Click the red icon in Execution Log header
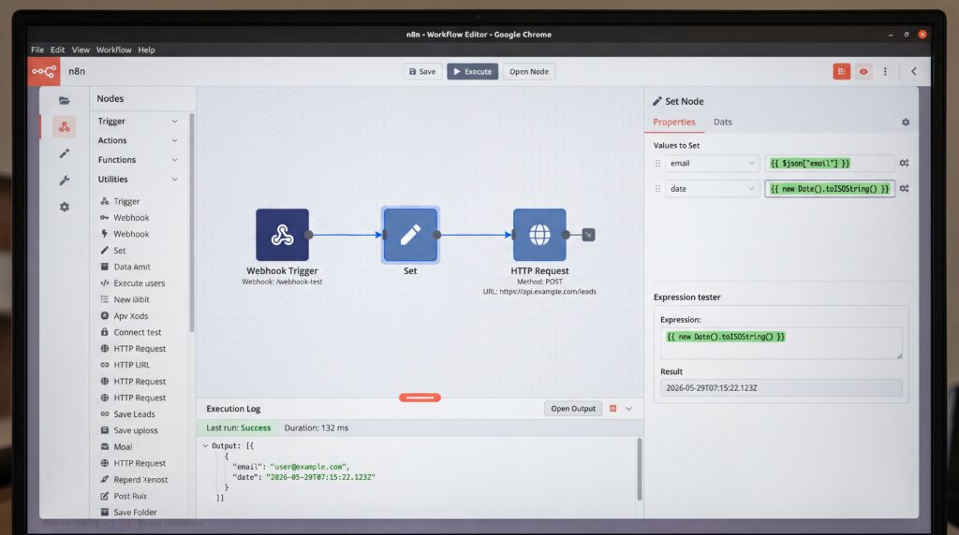The image size is (959, 535). 612,409
